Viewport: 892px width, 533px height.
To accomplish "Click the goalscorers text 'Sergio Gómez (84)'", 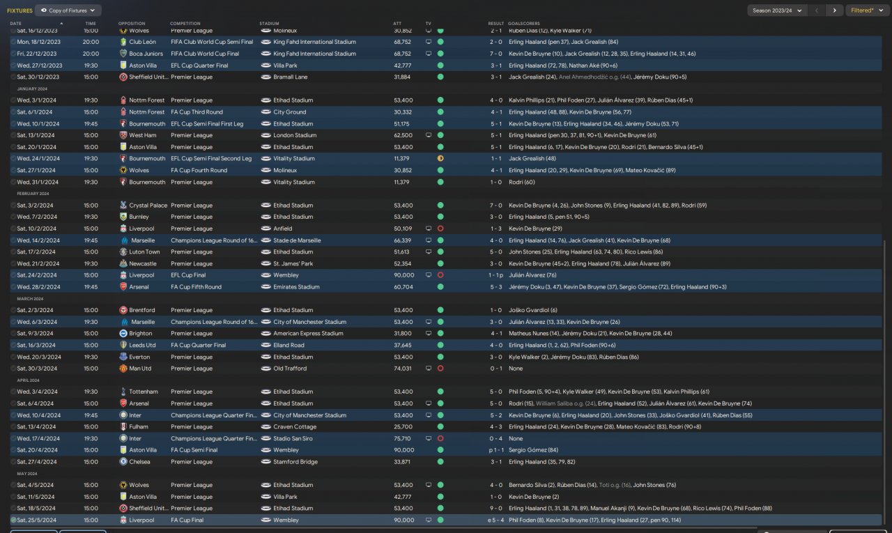I will point(534,450).
